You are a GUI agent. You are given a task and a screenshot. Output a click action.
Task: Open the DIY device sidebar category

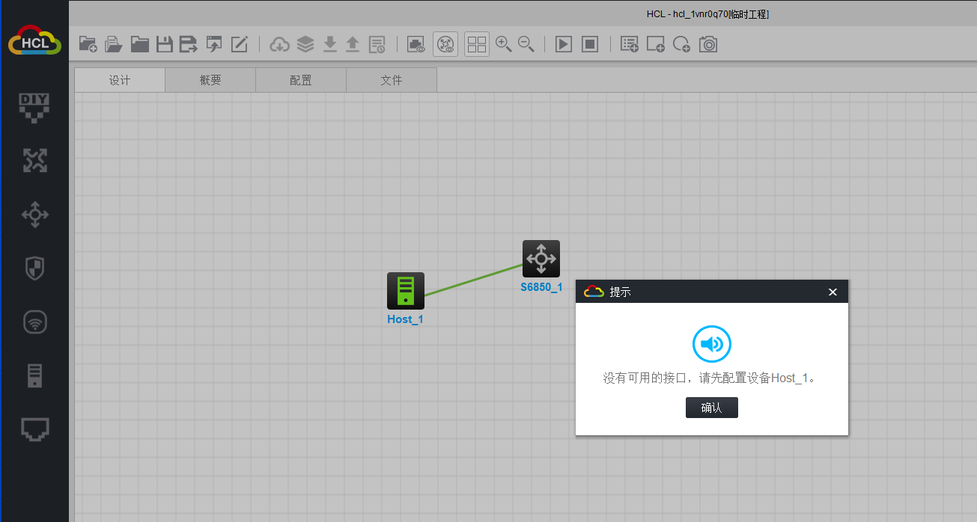34,107
